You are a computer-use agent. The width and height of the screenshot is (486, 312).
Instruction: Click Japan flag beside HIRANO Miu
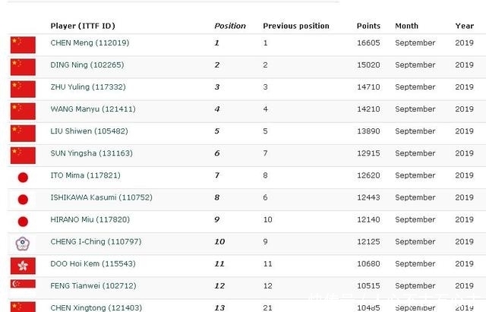click(23, 222)
